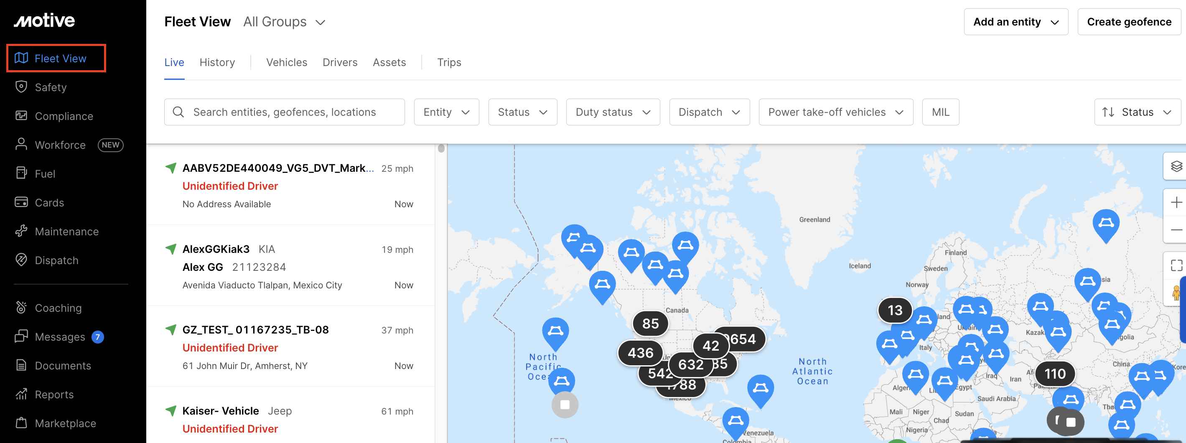Open Dispatch icon in sidebar
The height and width of the screenshot is (443, 1186).
[21, 260]
